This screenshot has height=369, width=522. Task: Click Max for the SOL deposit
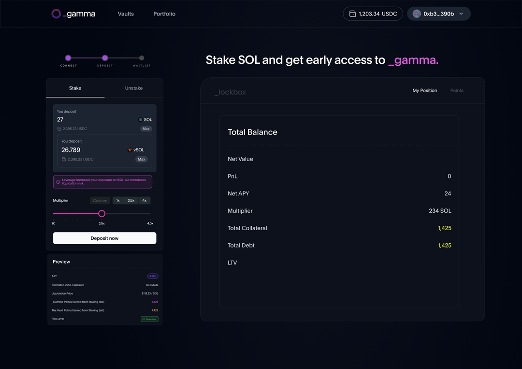[x=146, y=129]
